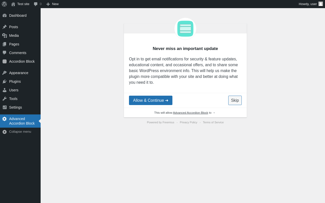The height and width of the screenshot is (203, 325).
Task: Open the Posts menu
Action: (20, 27)
